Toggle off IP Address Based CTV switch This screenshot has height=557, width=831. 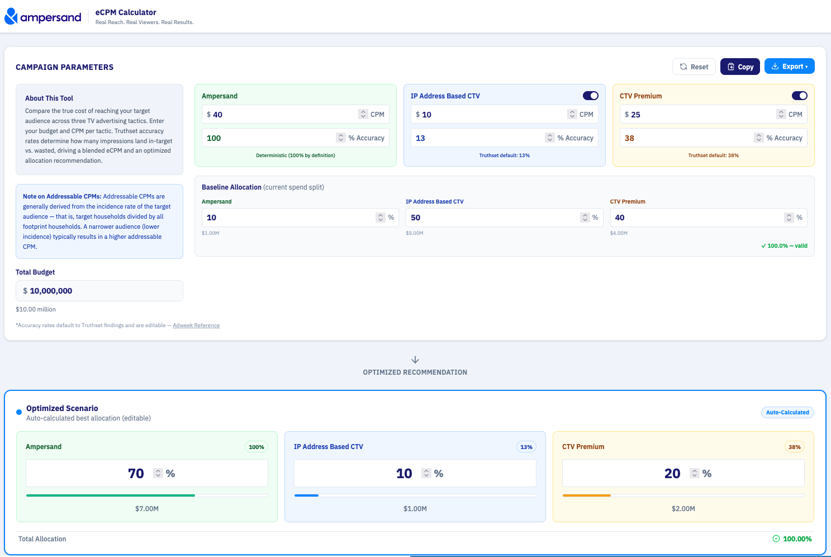[591, 96]
